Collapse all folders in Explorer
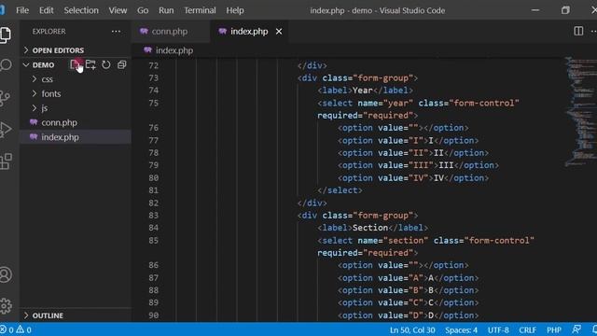The height and width of the screenshot is (336, 597). point(121,64)
